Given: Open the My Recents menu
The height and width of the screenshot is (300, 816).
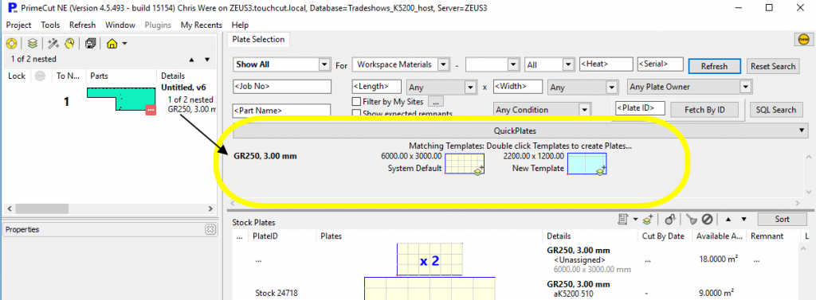Looking at the screenshot, I should pyautogui.click(x=202, y=25).
